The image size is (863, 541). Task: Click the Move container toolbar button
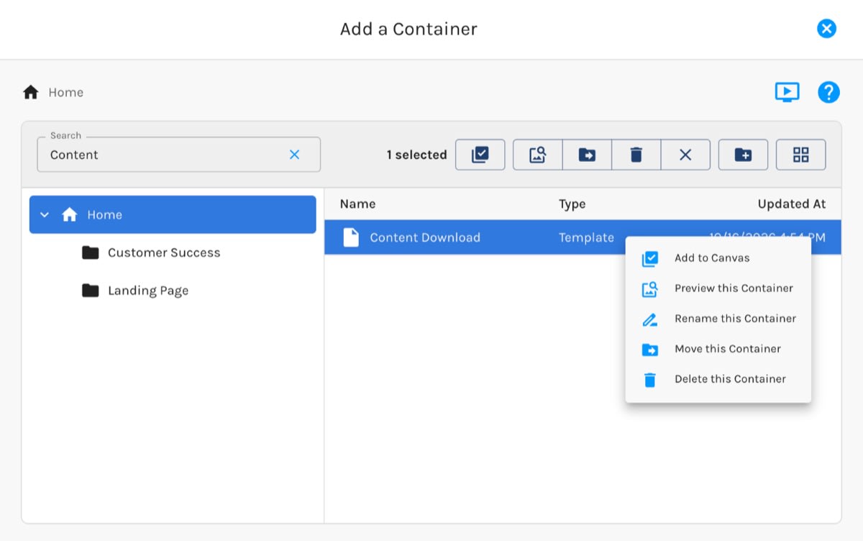coord(587,155)
